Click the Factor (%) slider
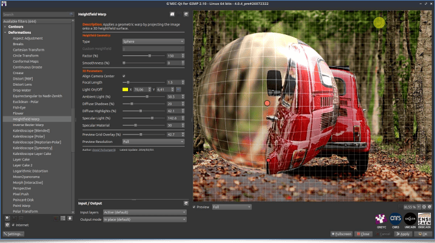The width and height of the screenshot is (435, 243). click(144, 56)
